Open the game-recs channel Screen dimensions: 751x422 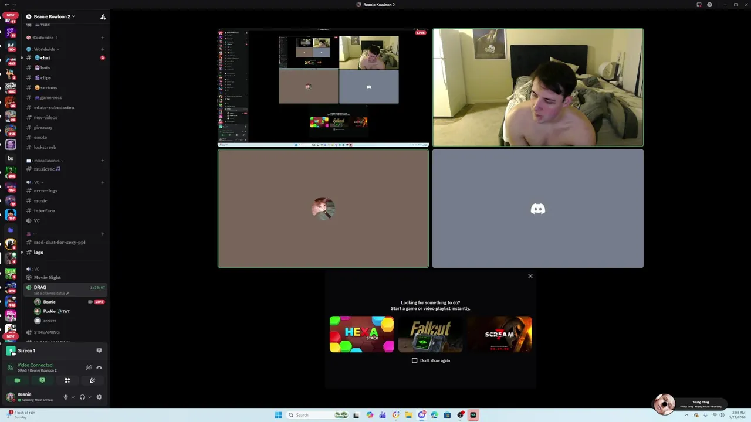(65, 97)
